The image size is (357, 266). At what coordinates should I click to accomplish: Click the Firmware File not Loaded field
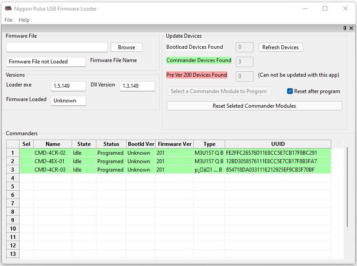[x=46, y=62]
